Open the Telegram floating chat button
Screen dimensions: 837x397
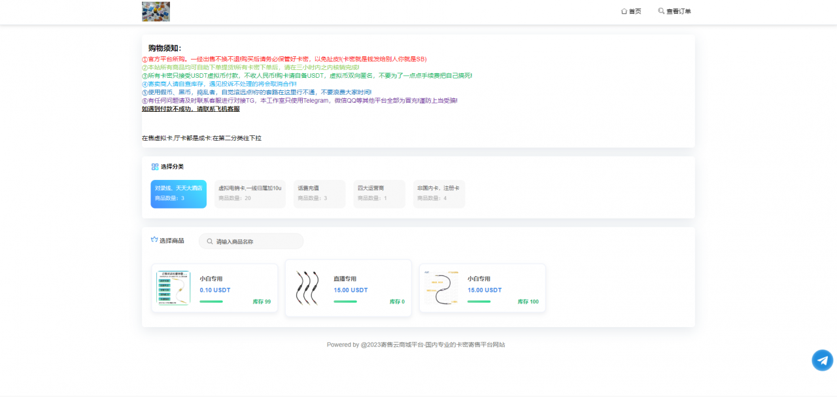pos(822,360)
